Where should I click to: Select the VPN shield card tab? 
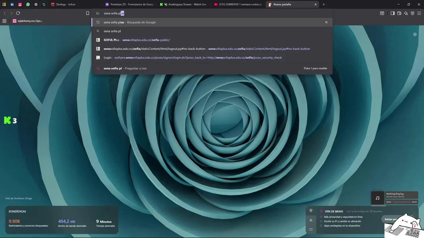coord(311,211)
